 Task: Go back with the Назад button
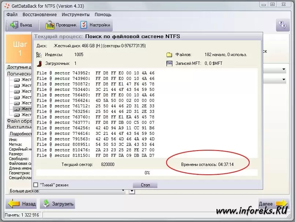tap(22, 204)
